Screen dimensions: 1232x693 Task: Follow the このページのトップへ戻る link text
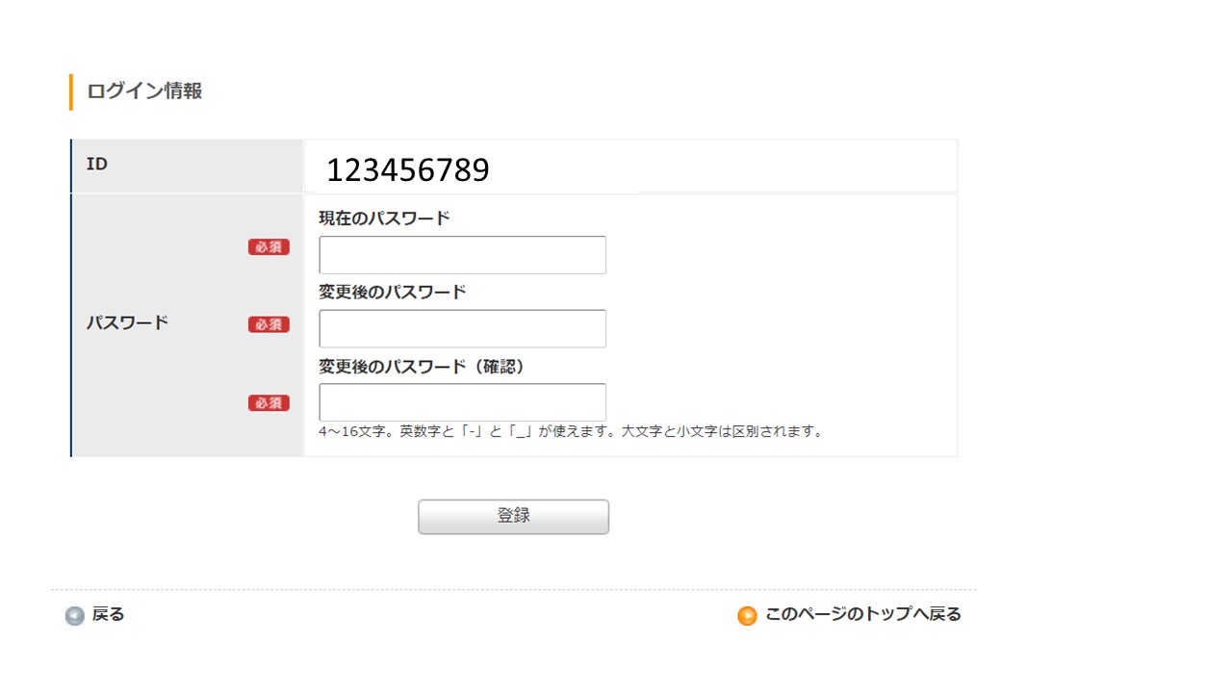pos(862,614)
